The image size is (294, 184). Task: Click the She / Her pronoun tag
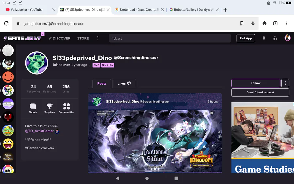(107, 65)
